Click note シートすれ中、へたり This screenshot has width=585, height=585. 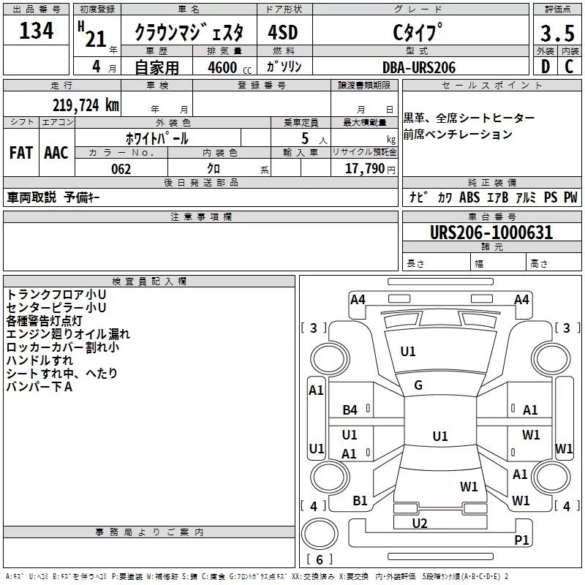click(x=62, y=374)
